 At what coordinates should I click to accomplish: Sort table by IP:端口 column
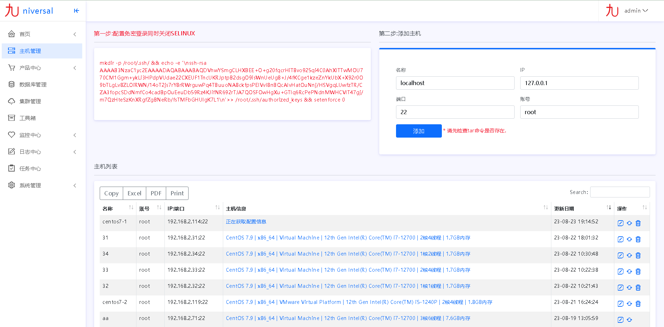193,208
